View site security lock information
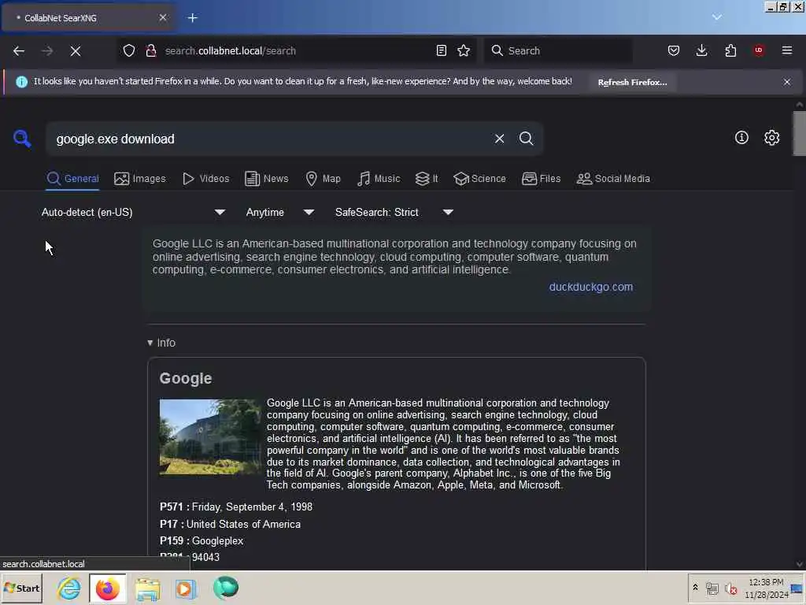806x605 pixels. coord(150,50)
